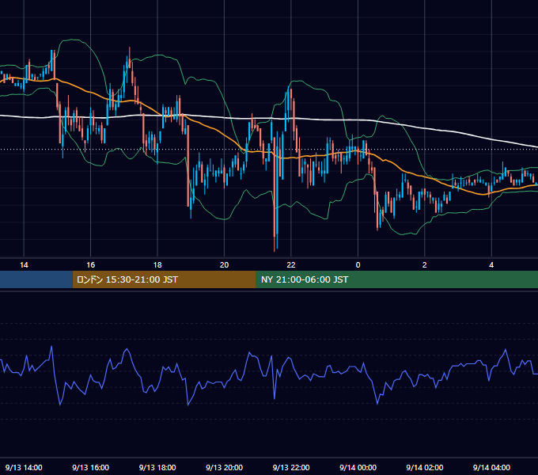Click the 9/14 02:00 date label
This screenshot has width=538, height=475.
424,467
